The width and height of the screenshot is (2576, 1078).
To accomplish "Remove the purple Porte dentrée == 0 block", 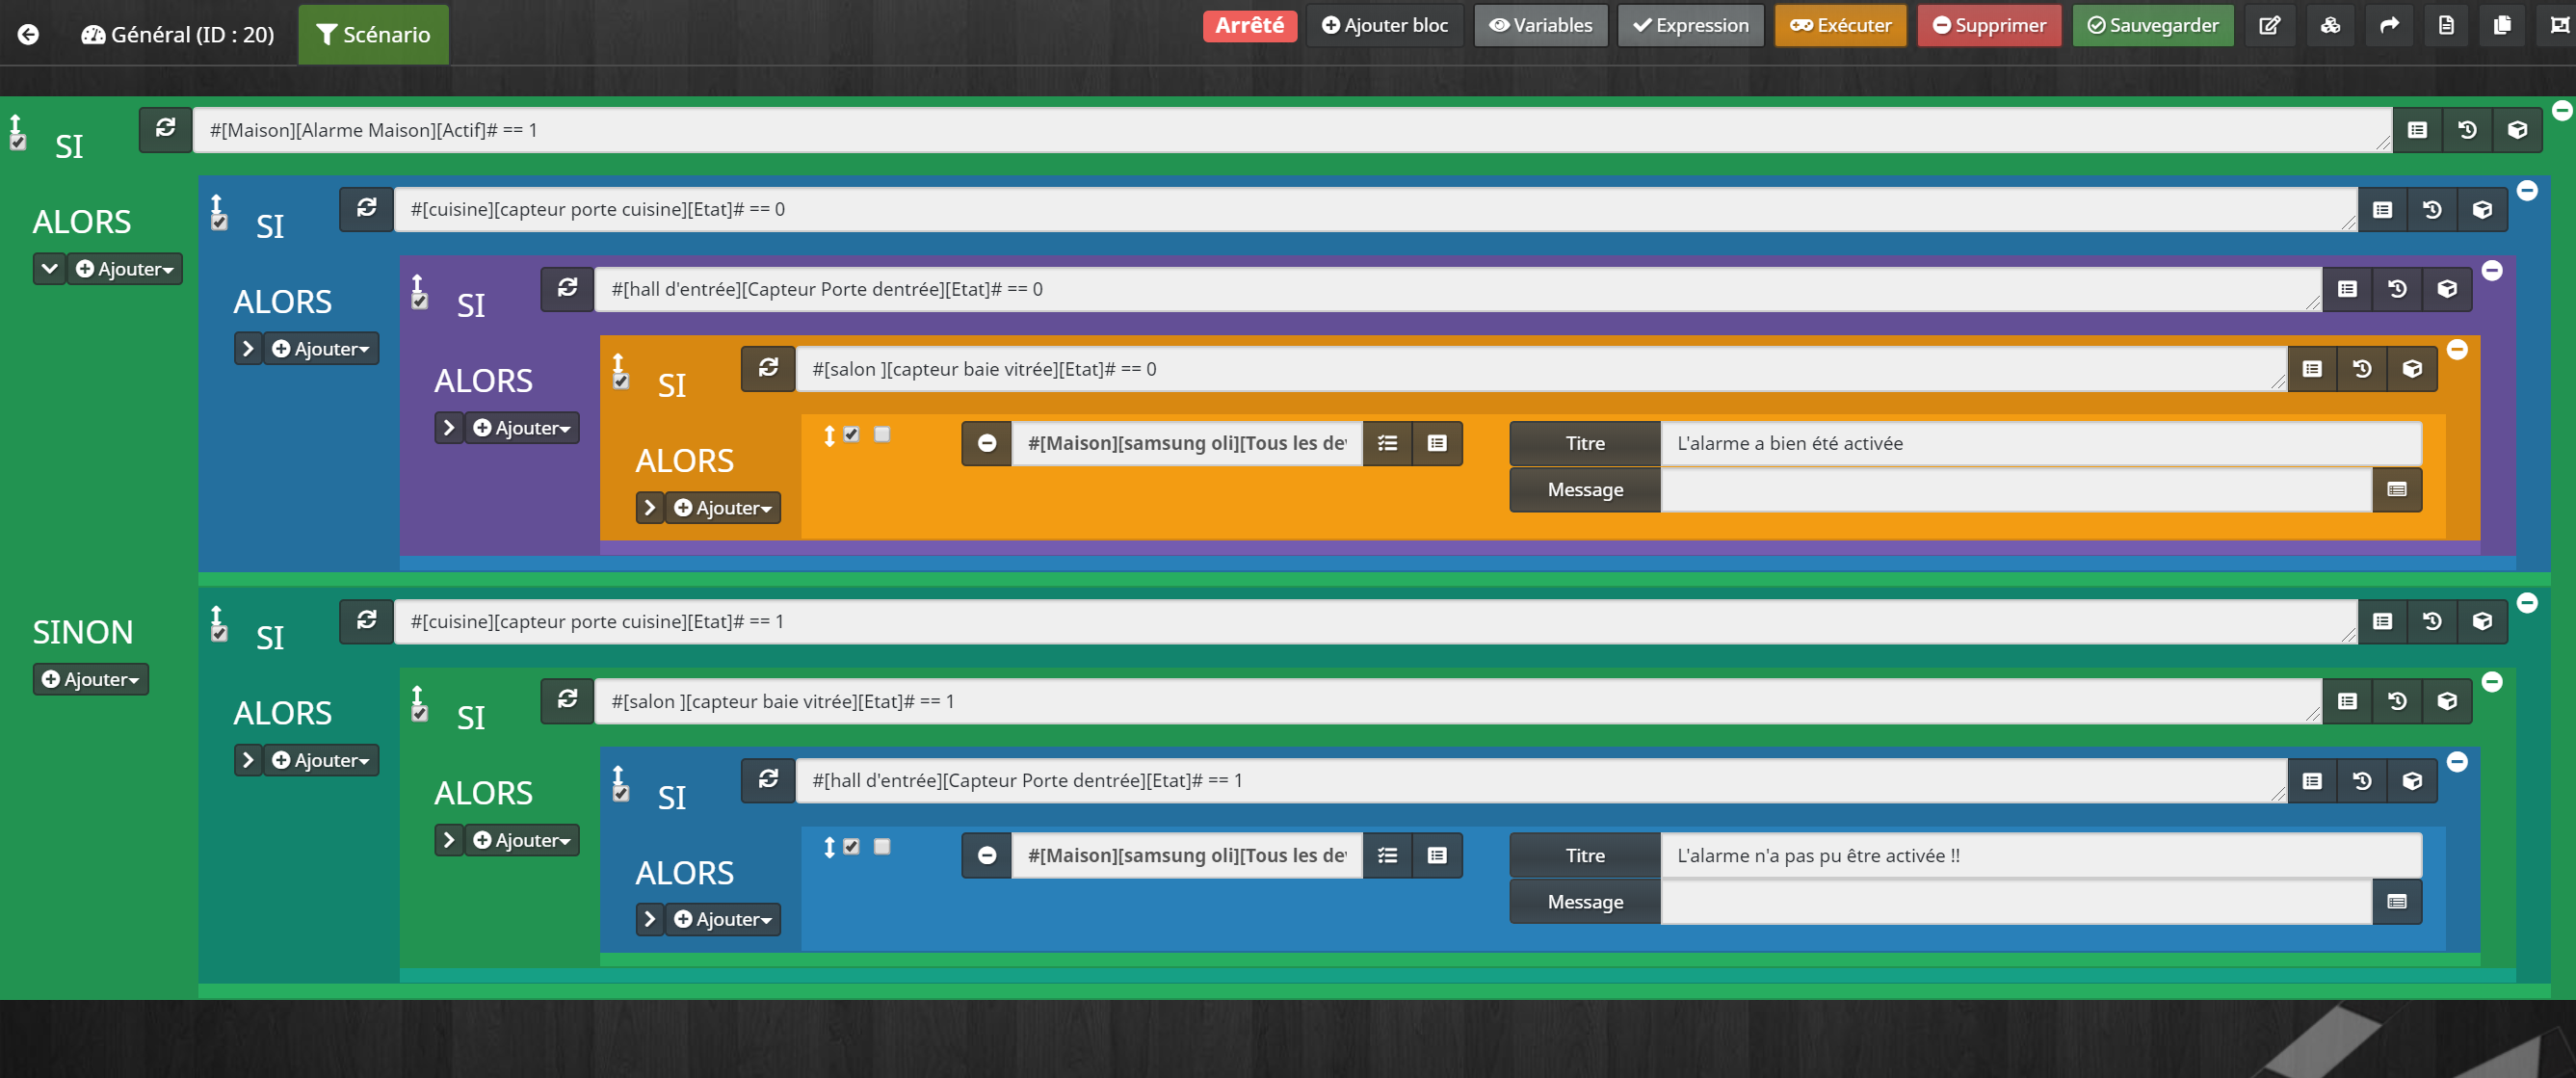I will [x=2492, y=270].
